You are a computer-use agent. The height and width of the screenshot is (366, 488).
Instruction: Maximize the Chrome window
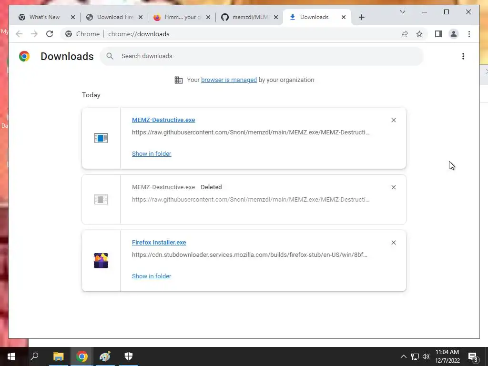pos(446,12)
